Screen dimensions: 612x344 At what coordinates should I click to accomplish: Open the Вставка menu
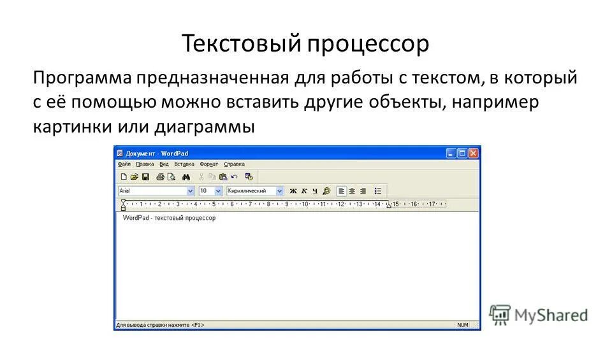click(x=184, y=164)
